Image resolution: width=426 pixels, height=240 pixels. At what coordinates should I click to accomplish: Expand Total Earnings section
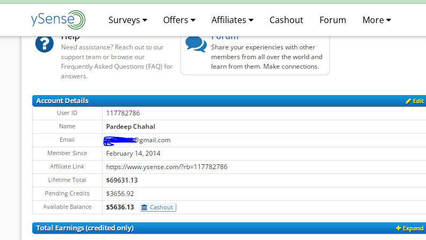410,228
